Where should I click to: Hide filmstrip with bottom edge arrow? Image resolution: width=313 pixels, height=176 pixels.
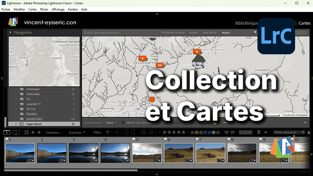157,175
